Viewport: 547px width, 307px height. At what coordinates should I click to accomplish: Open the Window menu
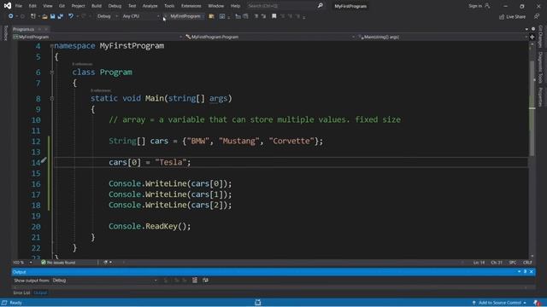(x=216, y=6)
